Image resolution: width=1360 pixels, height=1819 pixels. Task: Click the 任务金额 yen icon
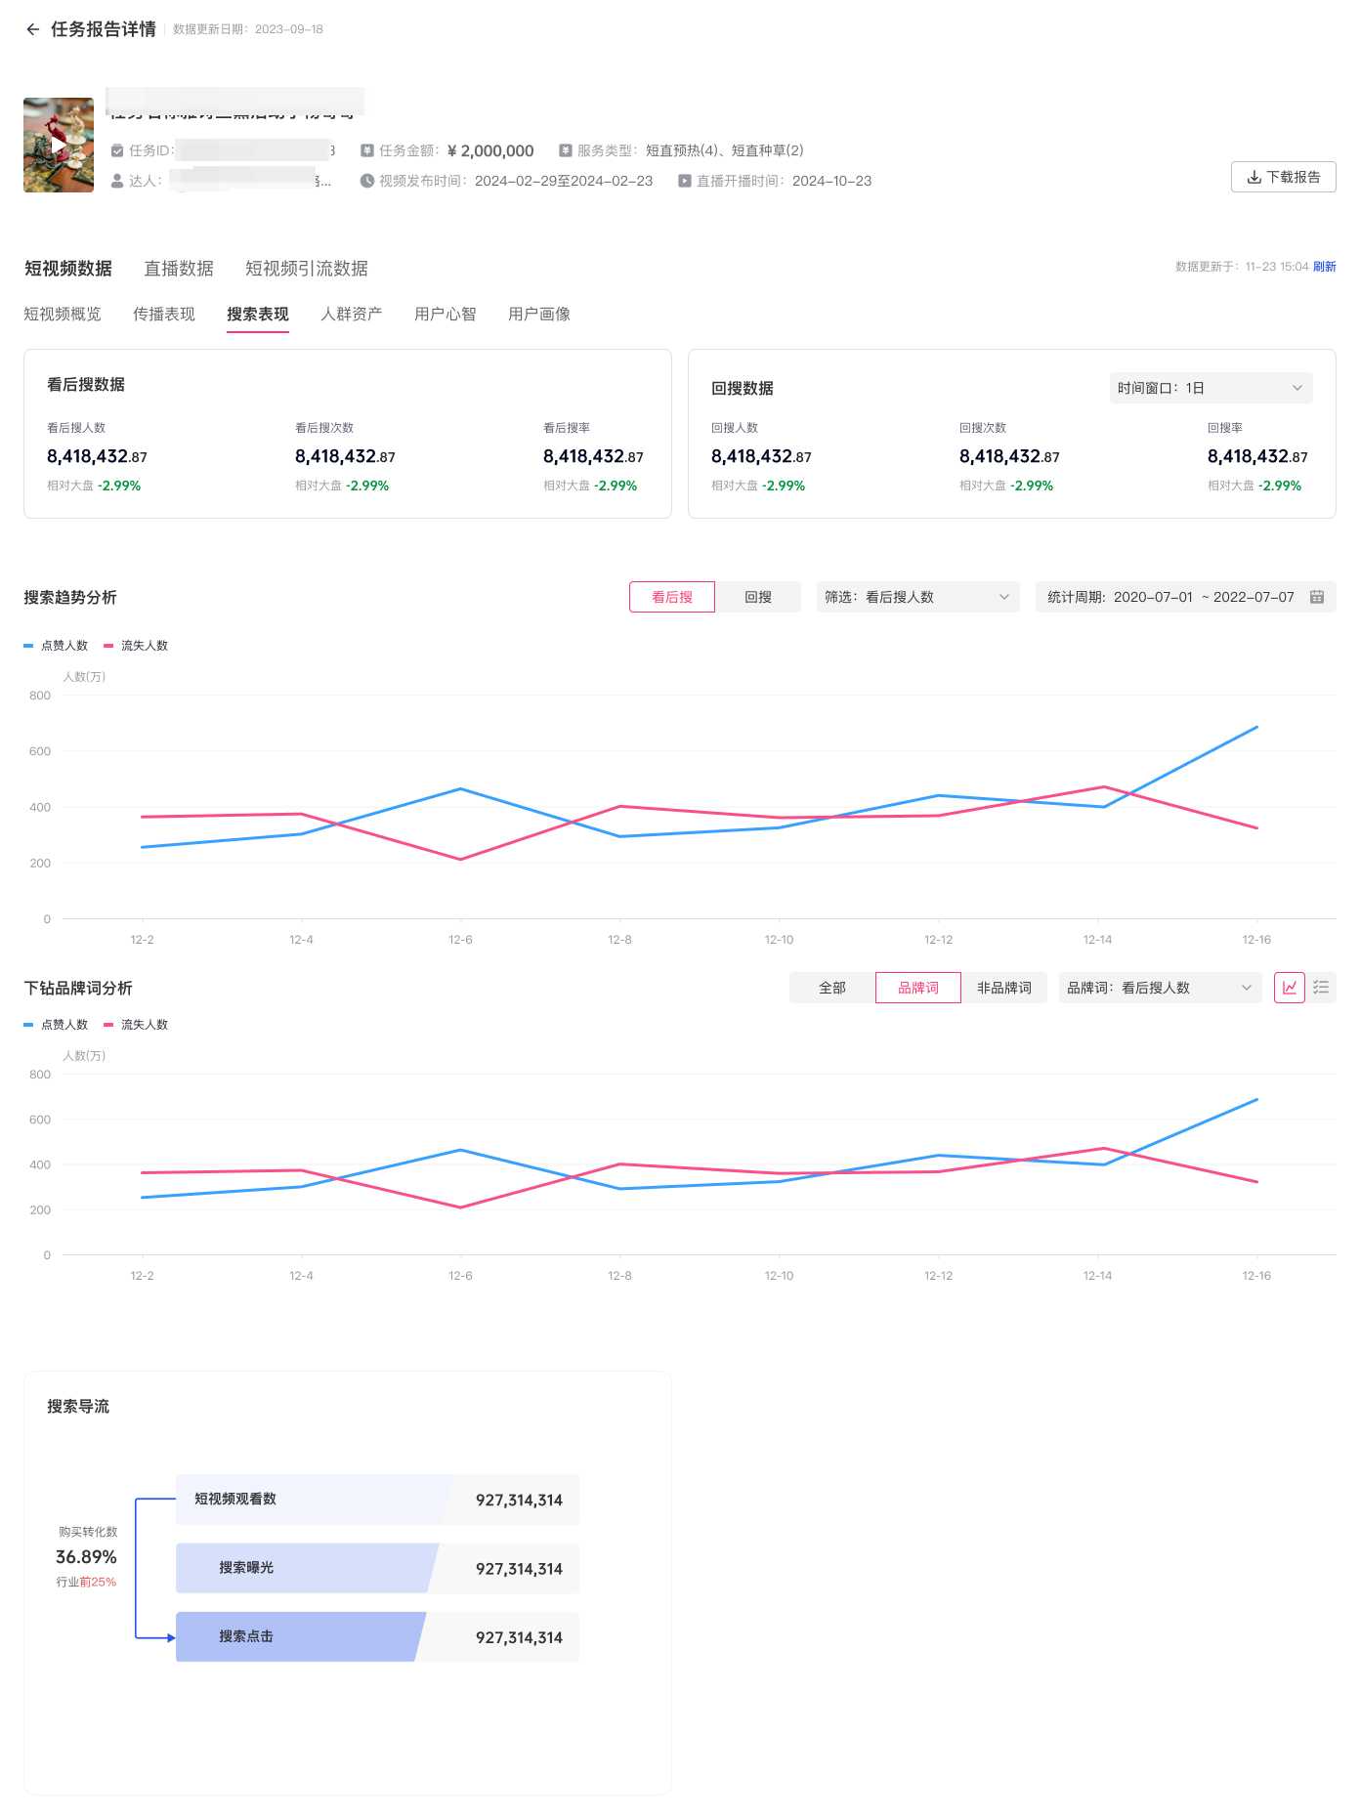[x=367, y=150]
